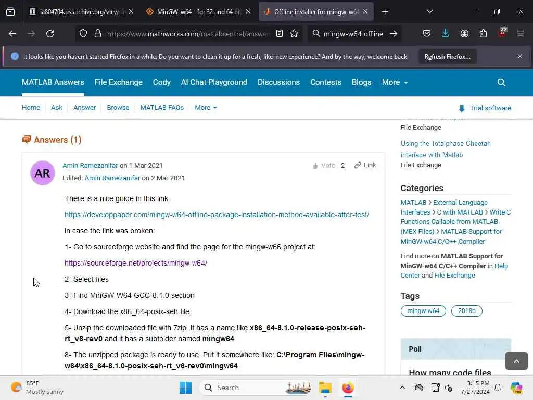Expand the More dropdown in blue navbar
The image size is (533, 400).
tap(395, 82)
